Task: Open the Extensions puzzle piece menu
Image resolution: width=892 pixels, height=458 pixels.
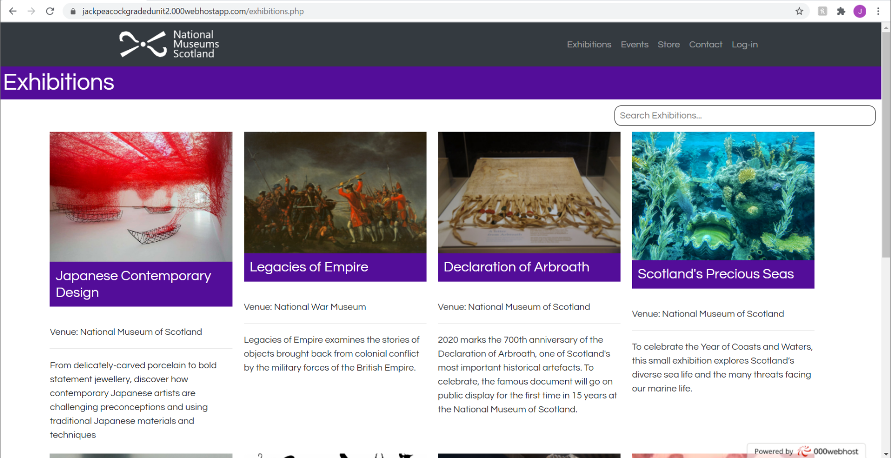Action: tap(841, 11)
